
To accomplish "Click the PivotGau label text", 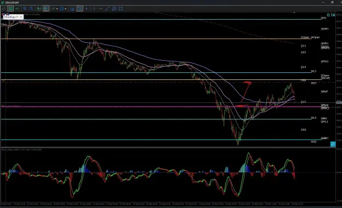I will click(x=10, y=17).
